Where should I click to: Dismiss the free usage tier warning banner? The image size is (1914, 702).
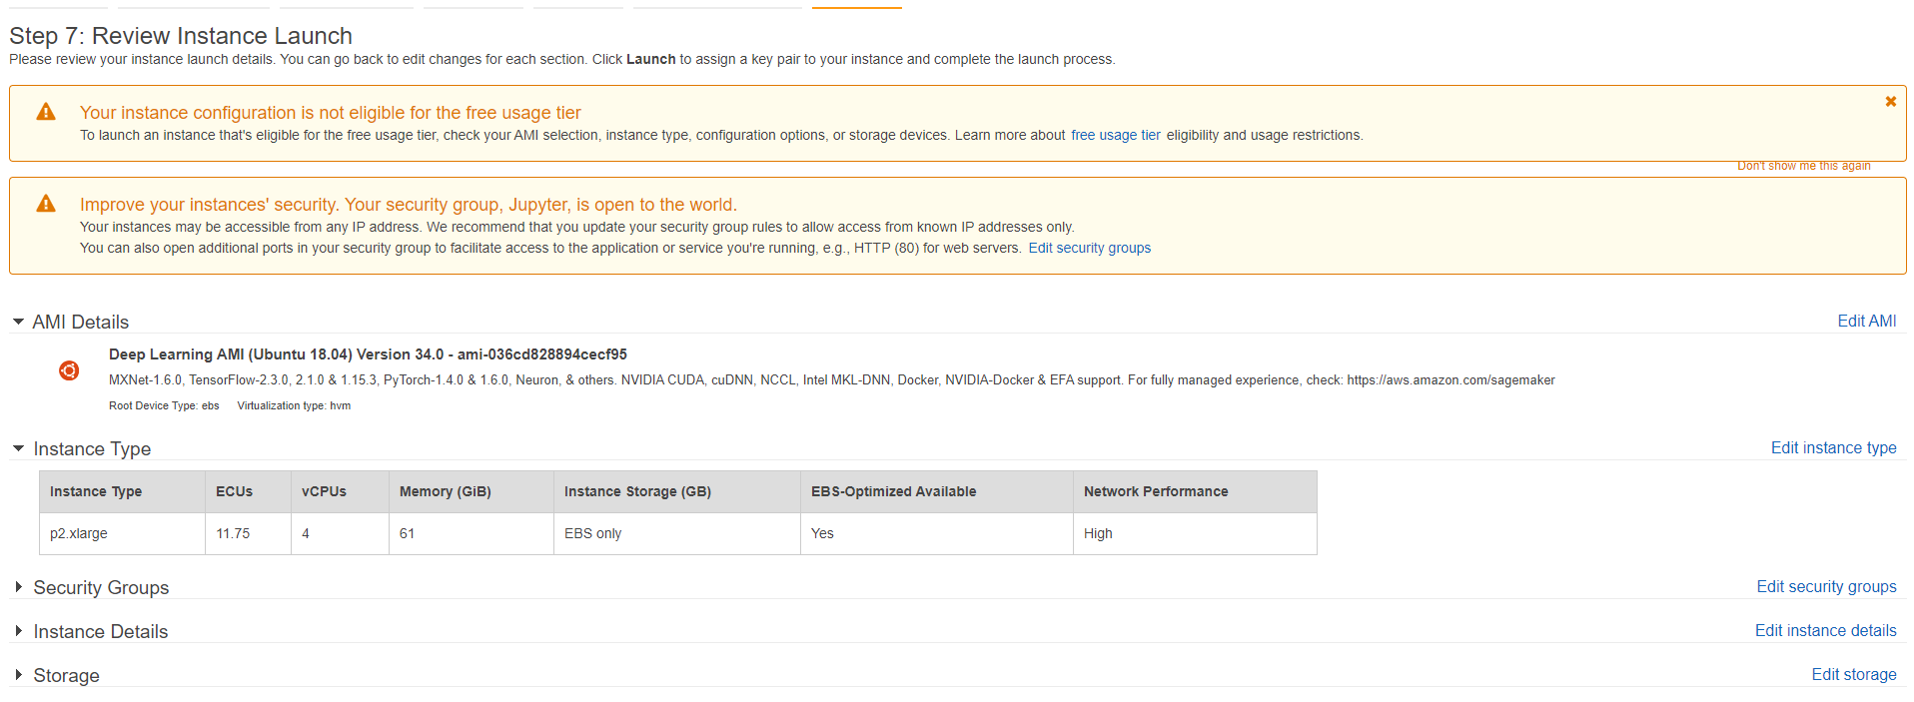pyautogui.click(x=1890, y=102)
